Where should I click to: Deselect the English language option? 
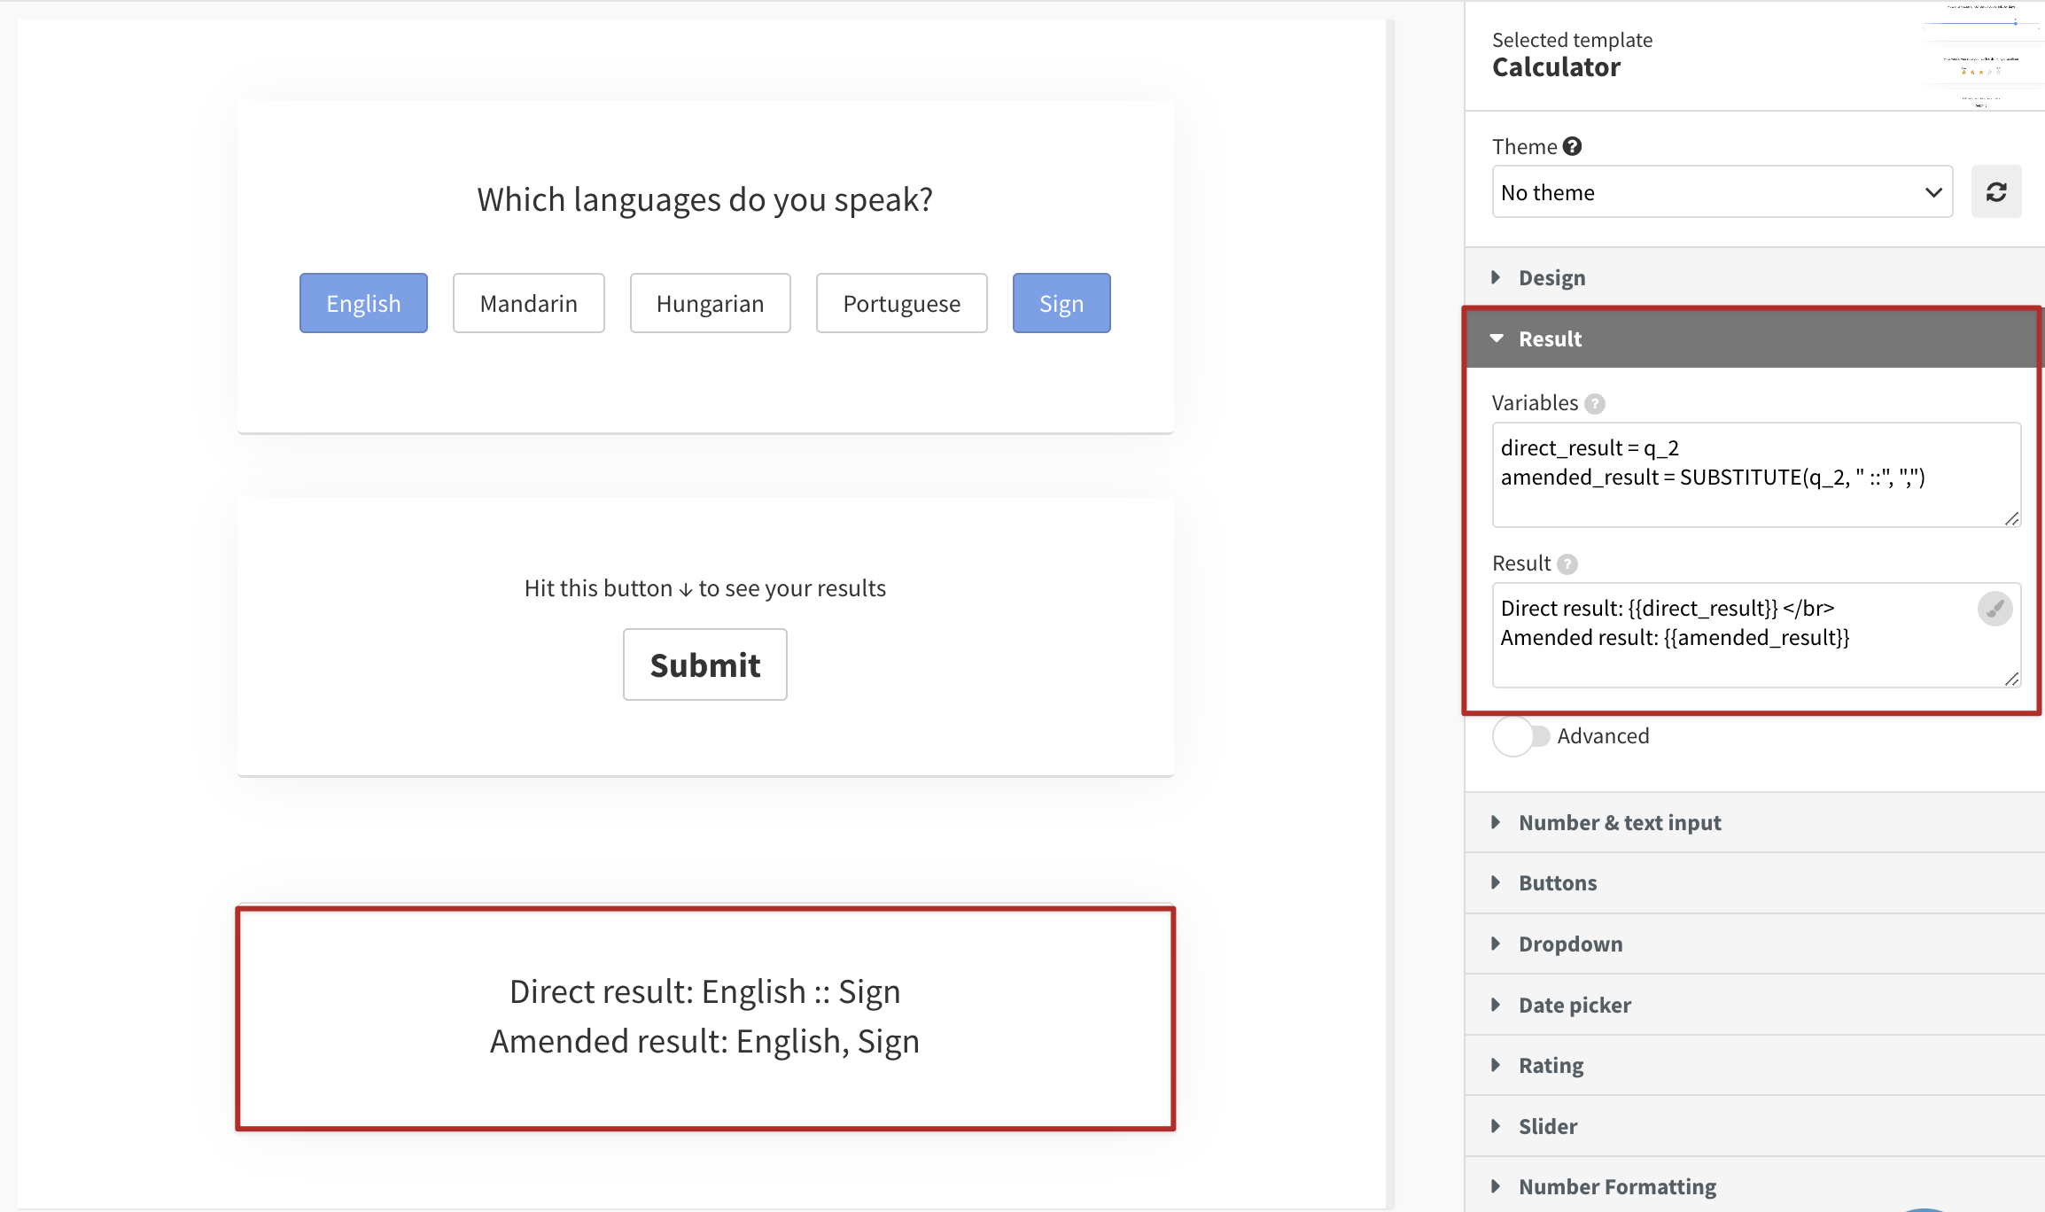tap(363, 303)
